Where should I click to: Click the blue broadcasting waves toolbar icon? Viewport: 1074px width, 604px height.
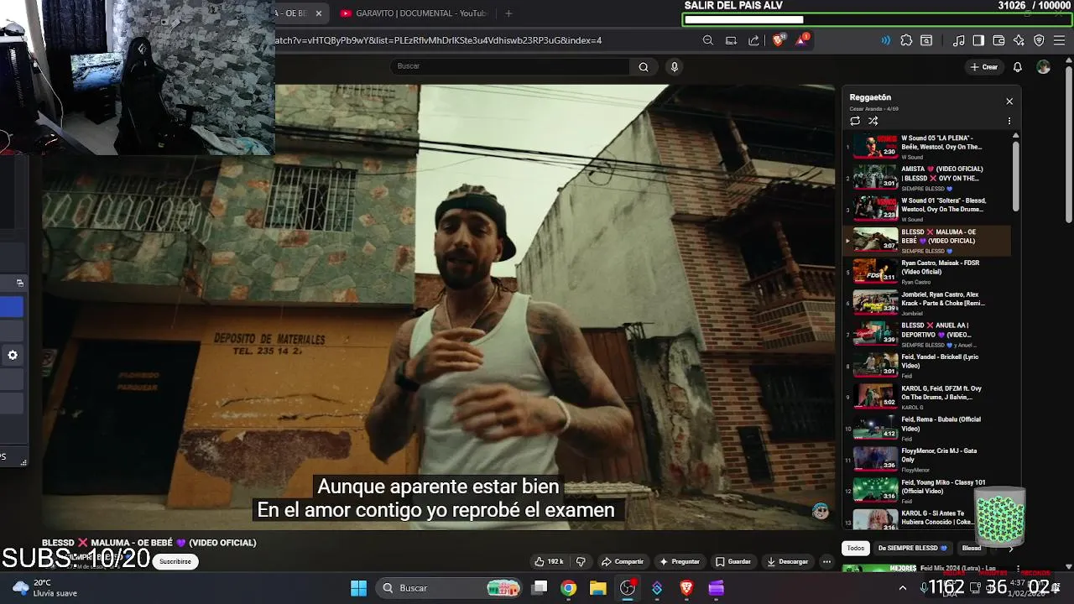(886, 40)
